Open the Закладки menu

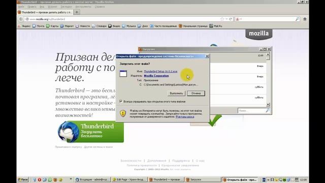[x=66, y=7]
